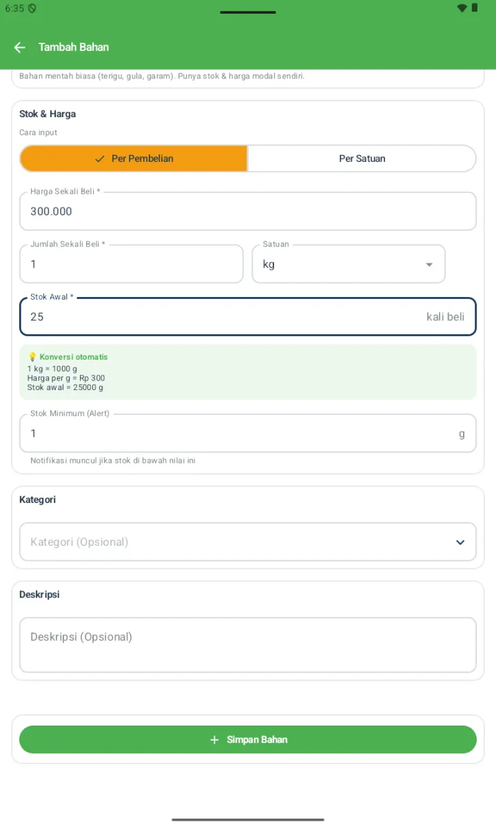Switch to Per Satuan input mode
The width and height of the screenshot is (496, 831).
362,158
